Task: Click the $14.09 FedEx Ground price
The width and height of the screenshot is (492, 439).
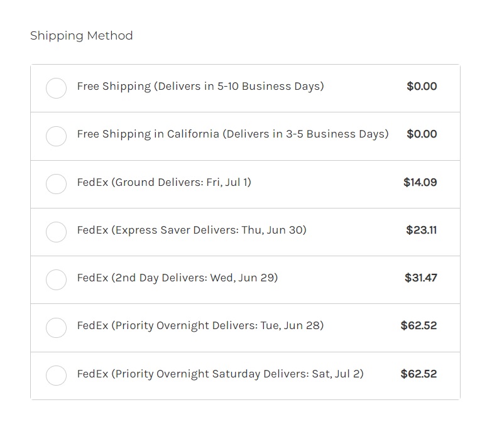Action: point(420,182)
